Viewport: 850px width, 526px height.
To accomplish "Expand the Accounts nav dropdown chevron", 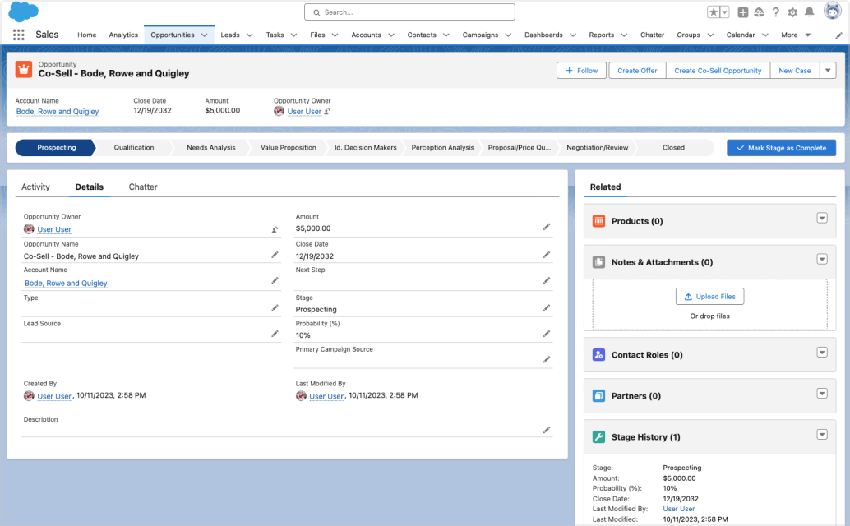I will click(x=390, y=35).
